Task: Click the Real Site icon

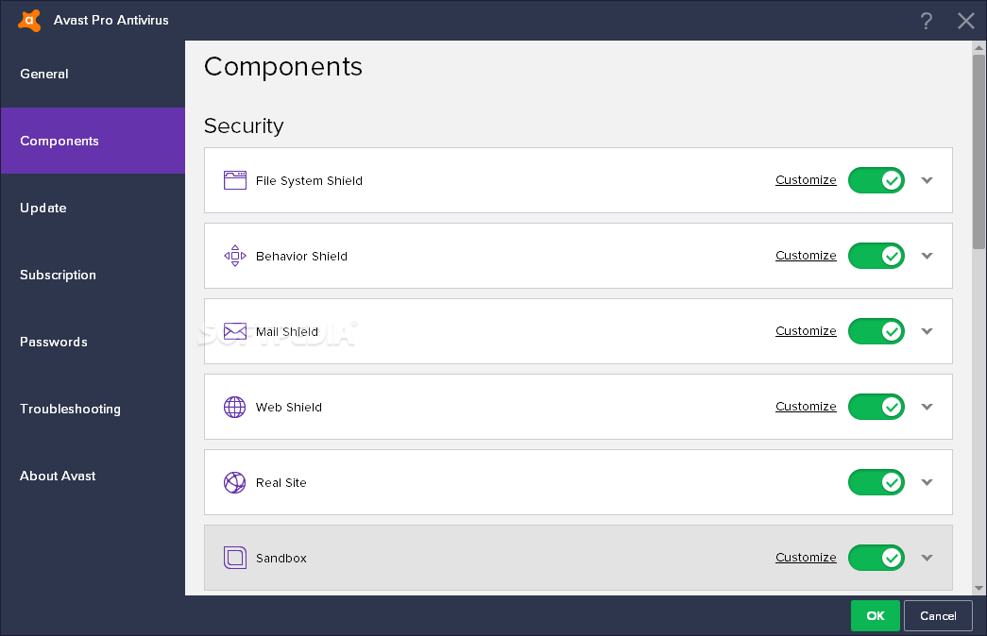Action: coord(235,482)
